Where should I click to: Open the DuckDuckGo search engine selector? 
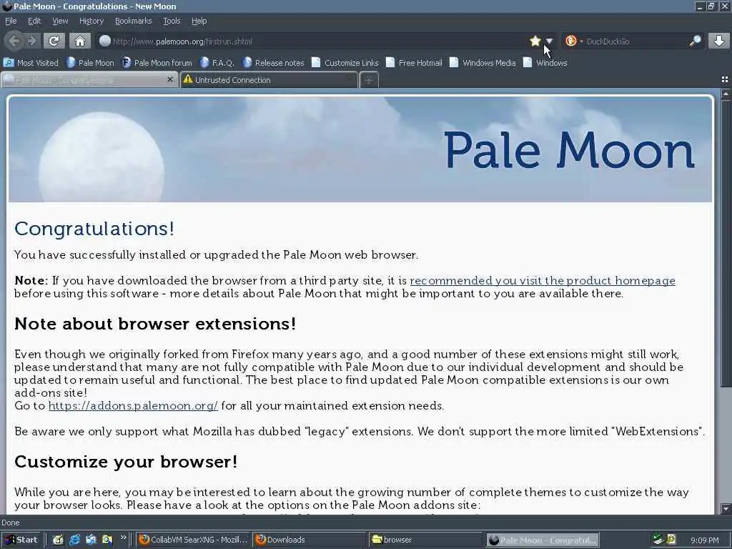(x=574, y=41)
